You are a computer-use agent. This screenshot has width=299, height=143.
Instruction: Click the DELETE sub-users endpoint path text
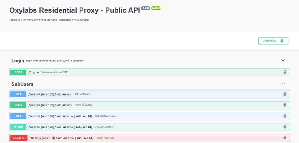pyautogui.click(x=61, y=138)
